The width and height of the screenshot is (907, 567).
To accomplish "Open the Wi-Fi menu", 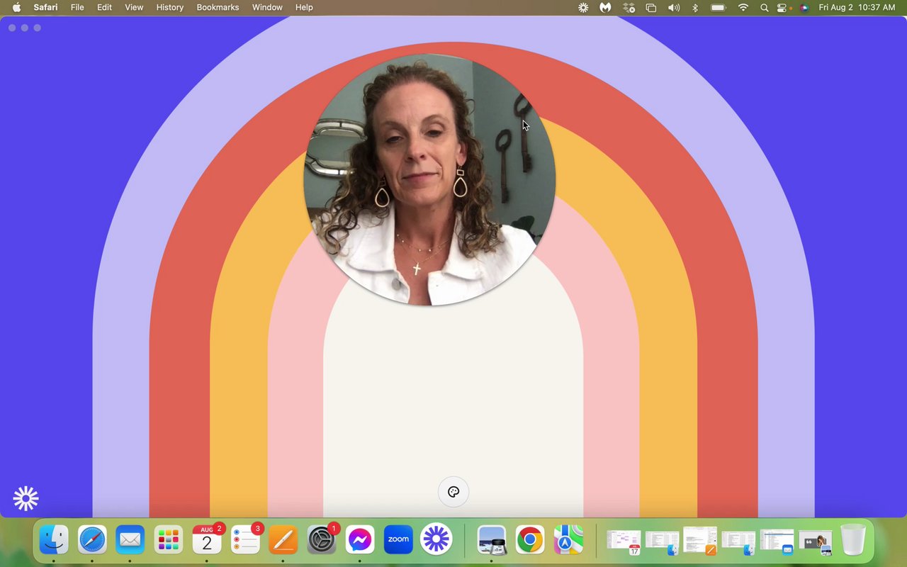I will 743,7.
